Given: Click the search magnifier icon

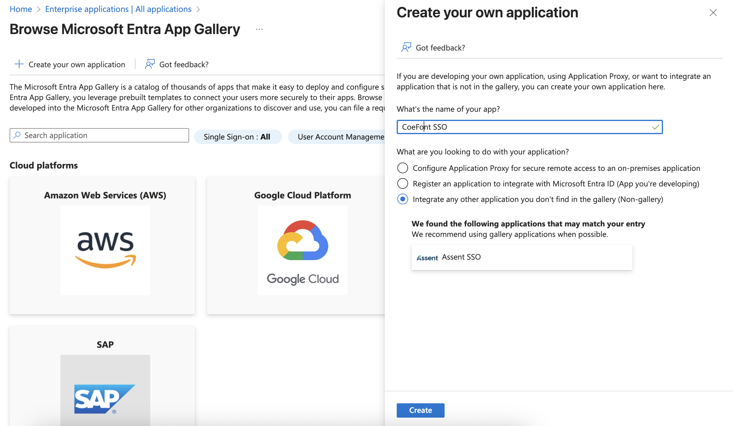Looking at the screenshot, I should [17, 135].
